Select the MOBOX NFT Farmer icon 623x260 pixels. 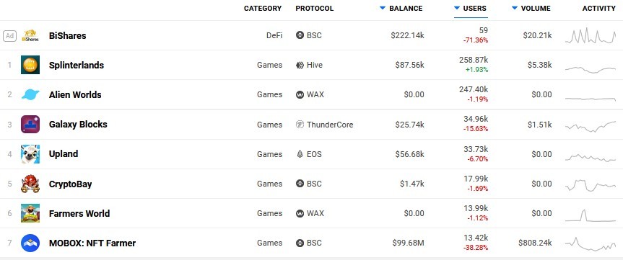[30, 243]
